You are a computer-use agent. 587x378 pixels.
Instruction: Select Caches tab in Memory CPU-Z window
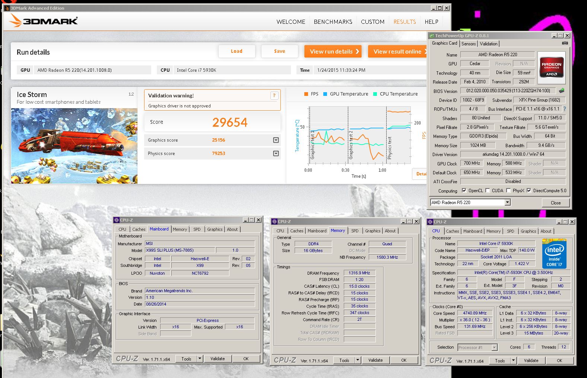point(297,231)
